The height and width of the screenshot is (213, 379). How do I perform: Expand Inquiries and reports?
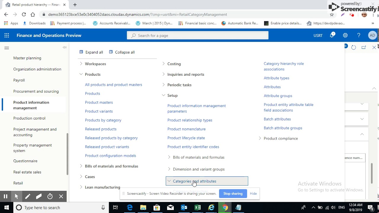163,74
